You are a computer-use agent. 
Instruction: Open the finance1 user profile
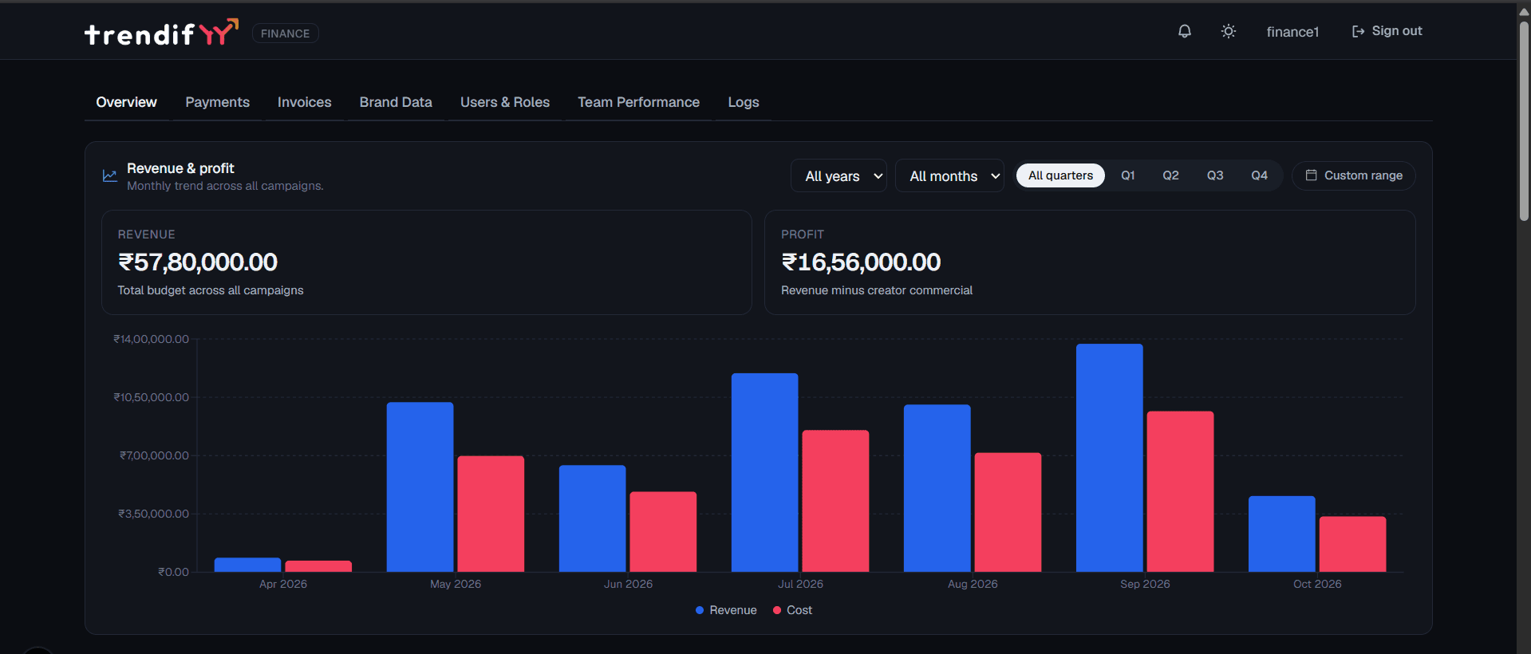tap(1292, 32)
